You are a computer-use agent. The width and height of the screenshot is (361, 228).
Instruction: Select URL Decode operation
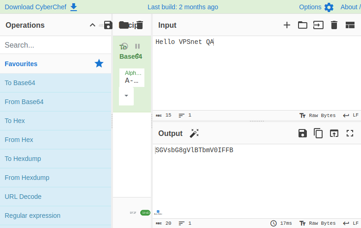(56, 197)
